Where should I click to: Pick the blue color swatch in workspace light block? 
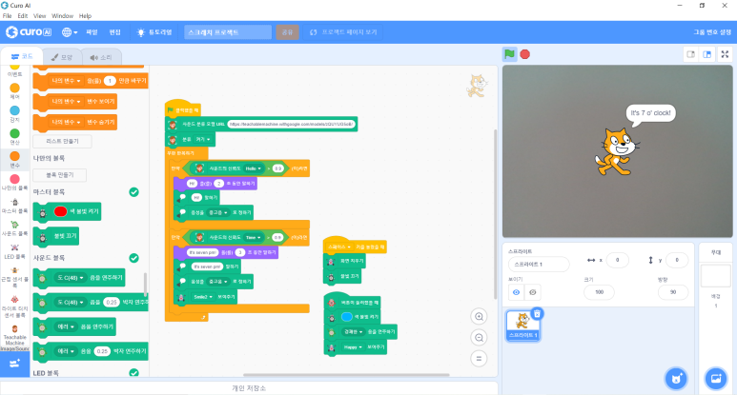click(x=346, y=317)
